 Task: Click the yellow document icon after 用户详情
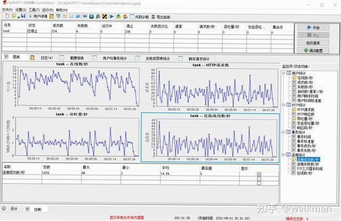point(51,16)
